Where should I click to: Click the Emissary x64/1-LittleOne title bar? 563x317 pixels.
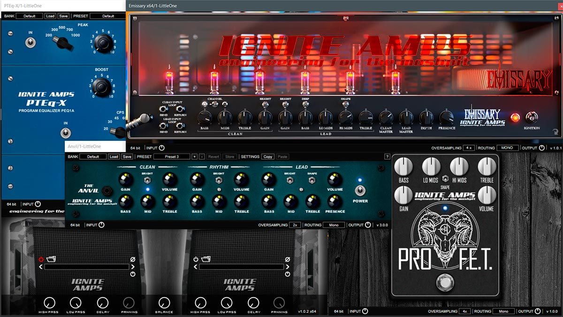[345, 6]
